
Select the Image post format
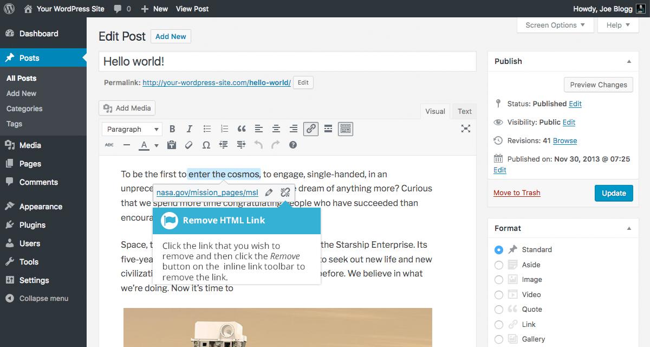498,280
